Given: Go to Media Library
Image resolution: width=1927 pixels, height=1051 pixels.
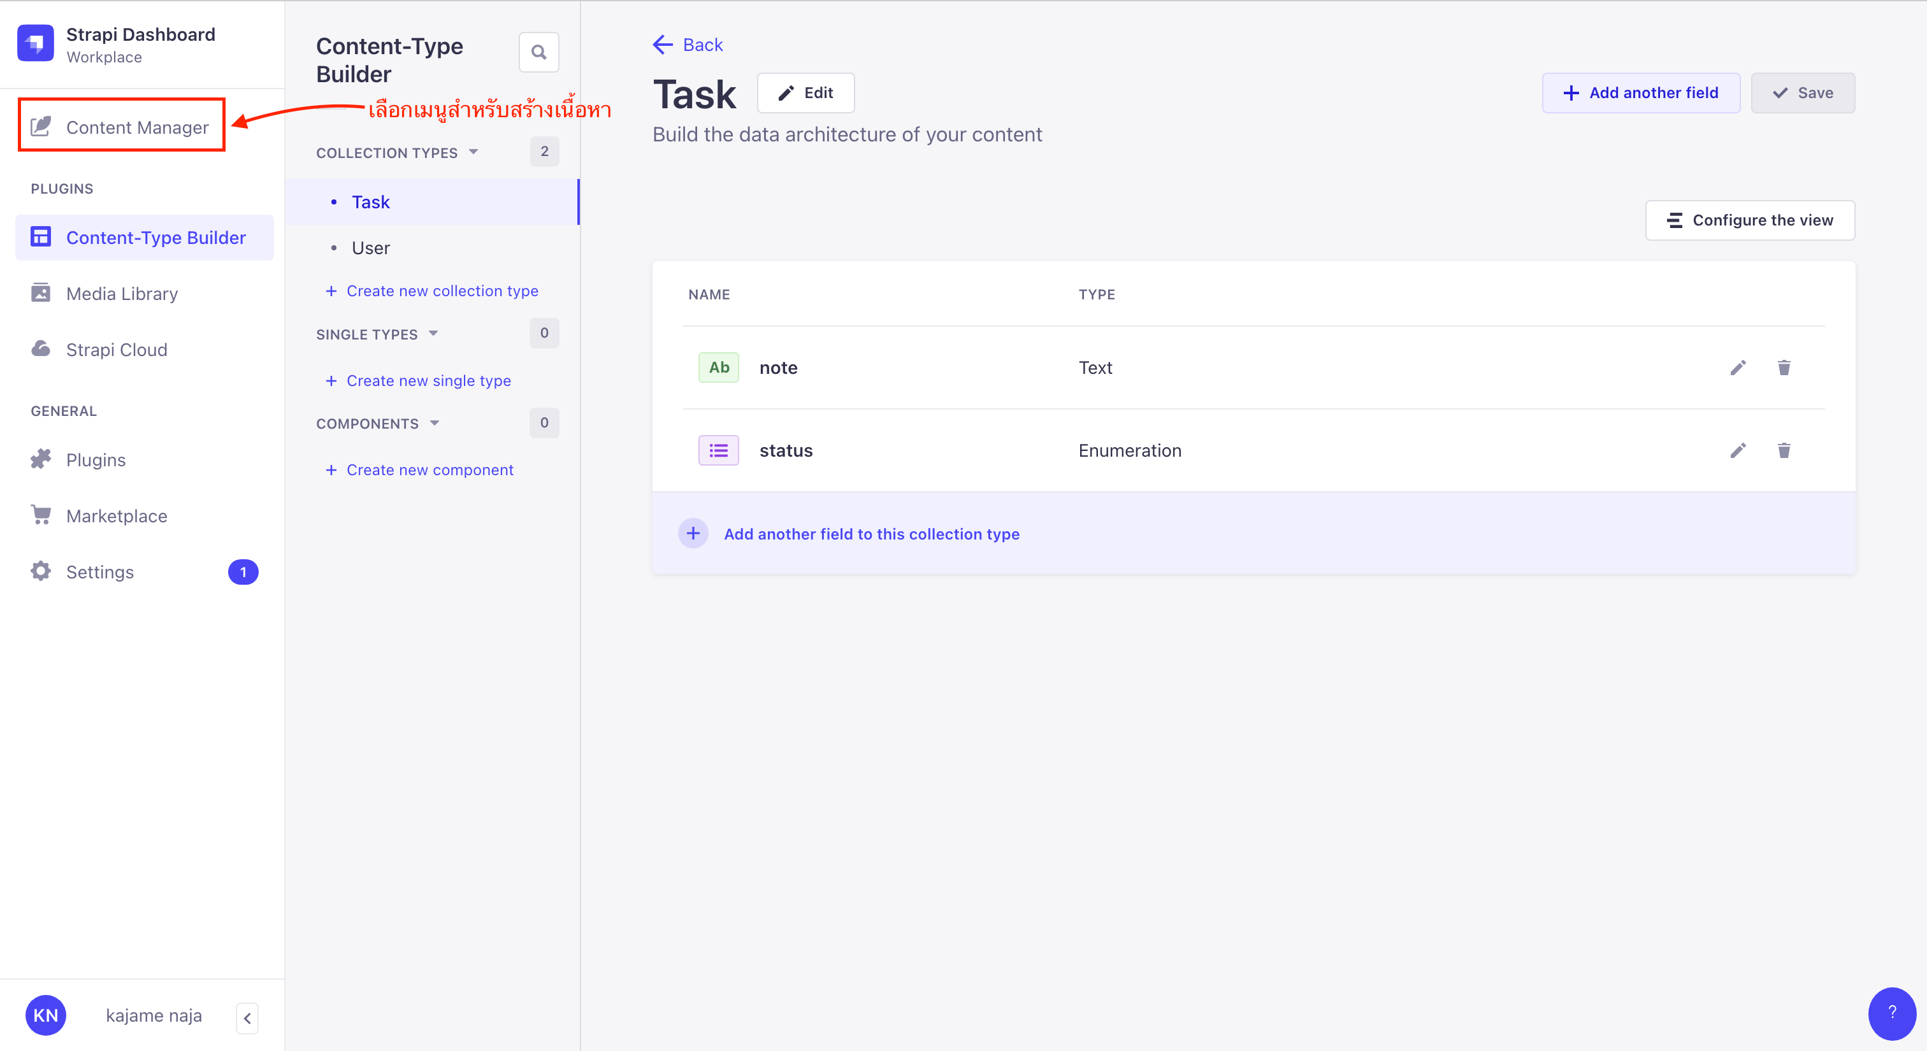Looking at the screenshot, I should coord(104,294).
